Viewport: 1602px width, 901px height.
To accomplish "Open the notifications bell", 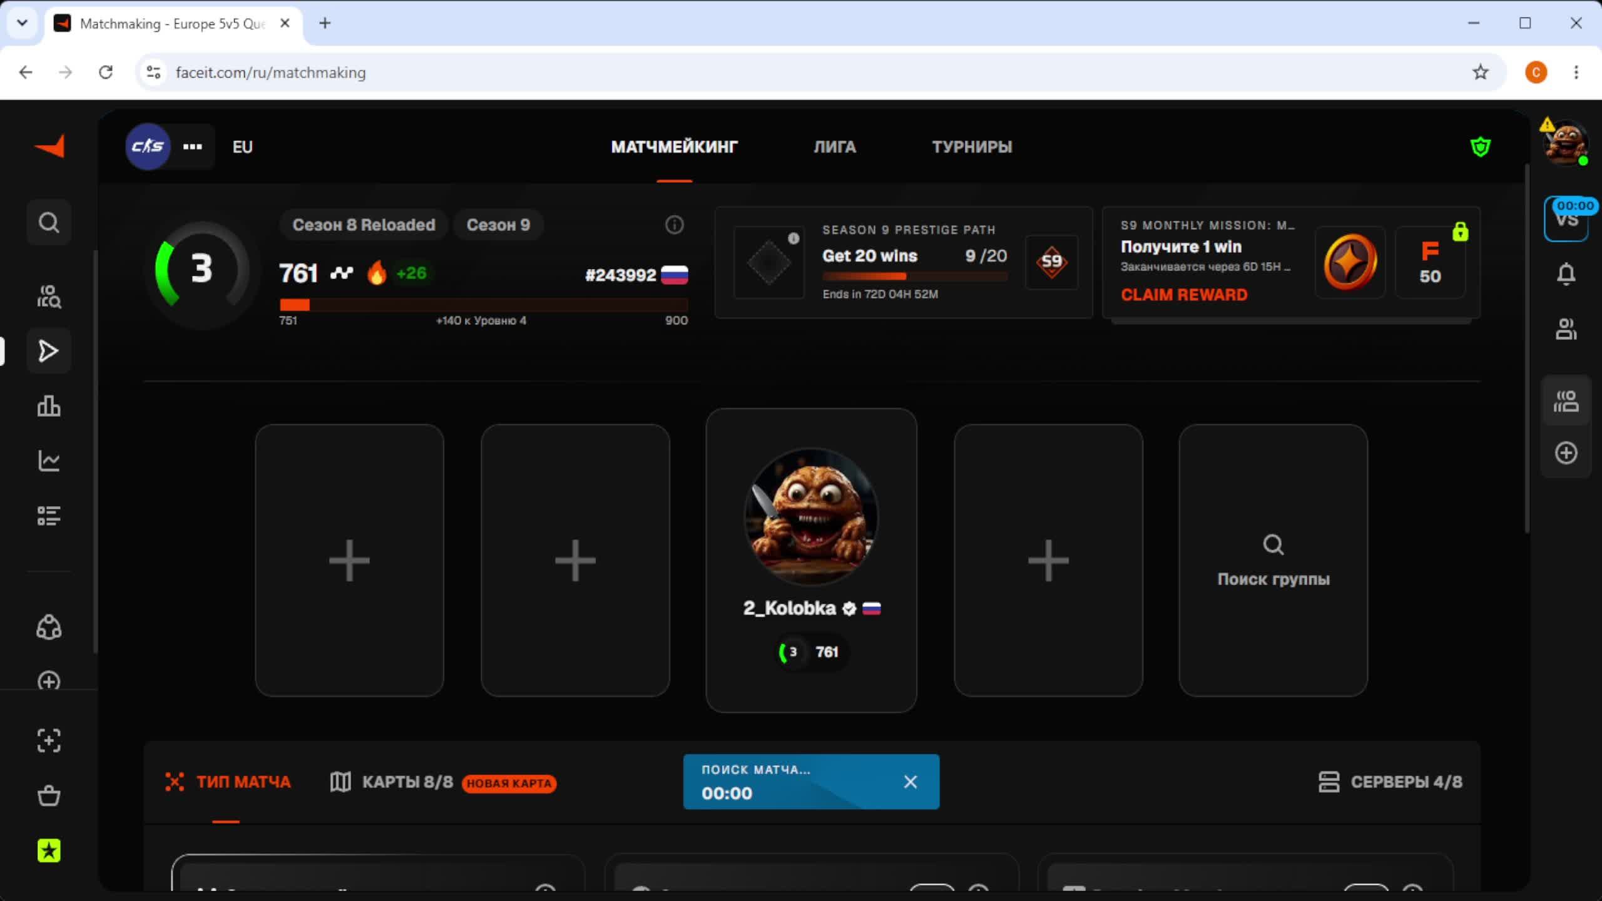I will [1566, 274].
